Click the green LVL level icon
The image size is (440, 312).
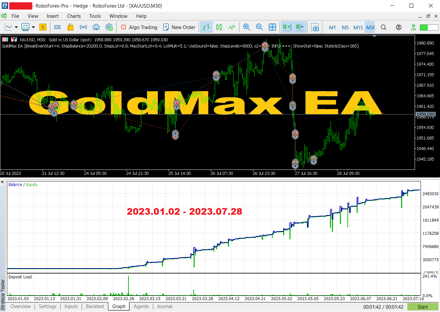click(x=414, y=27)
